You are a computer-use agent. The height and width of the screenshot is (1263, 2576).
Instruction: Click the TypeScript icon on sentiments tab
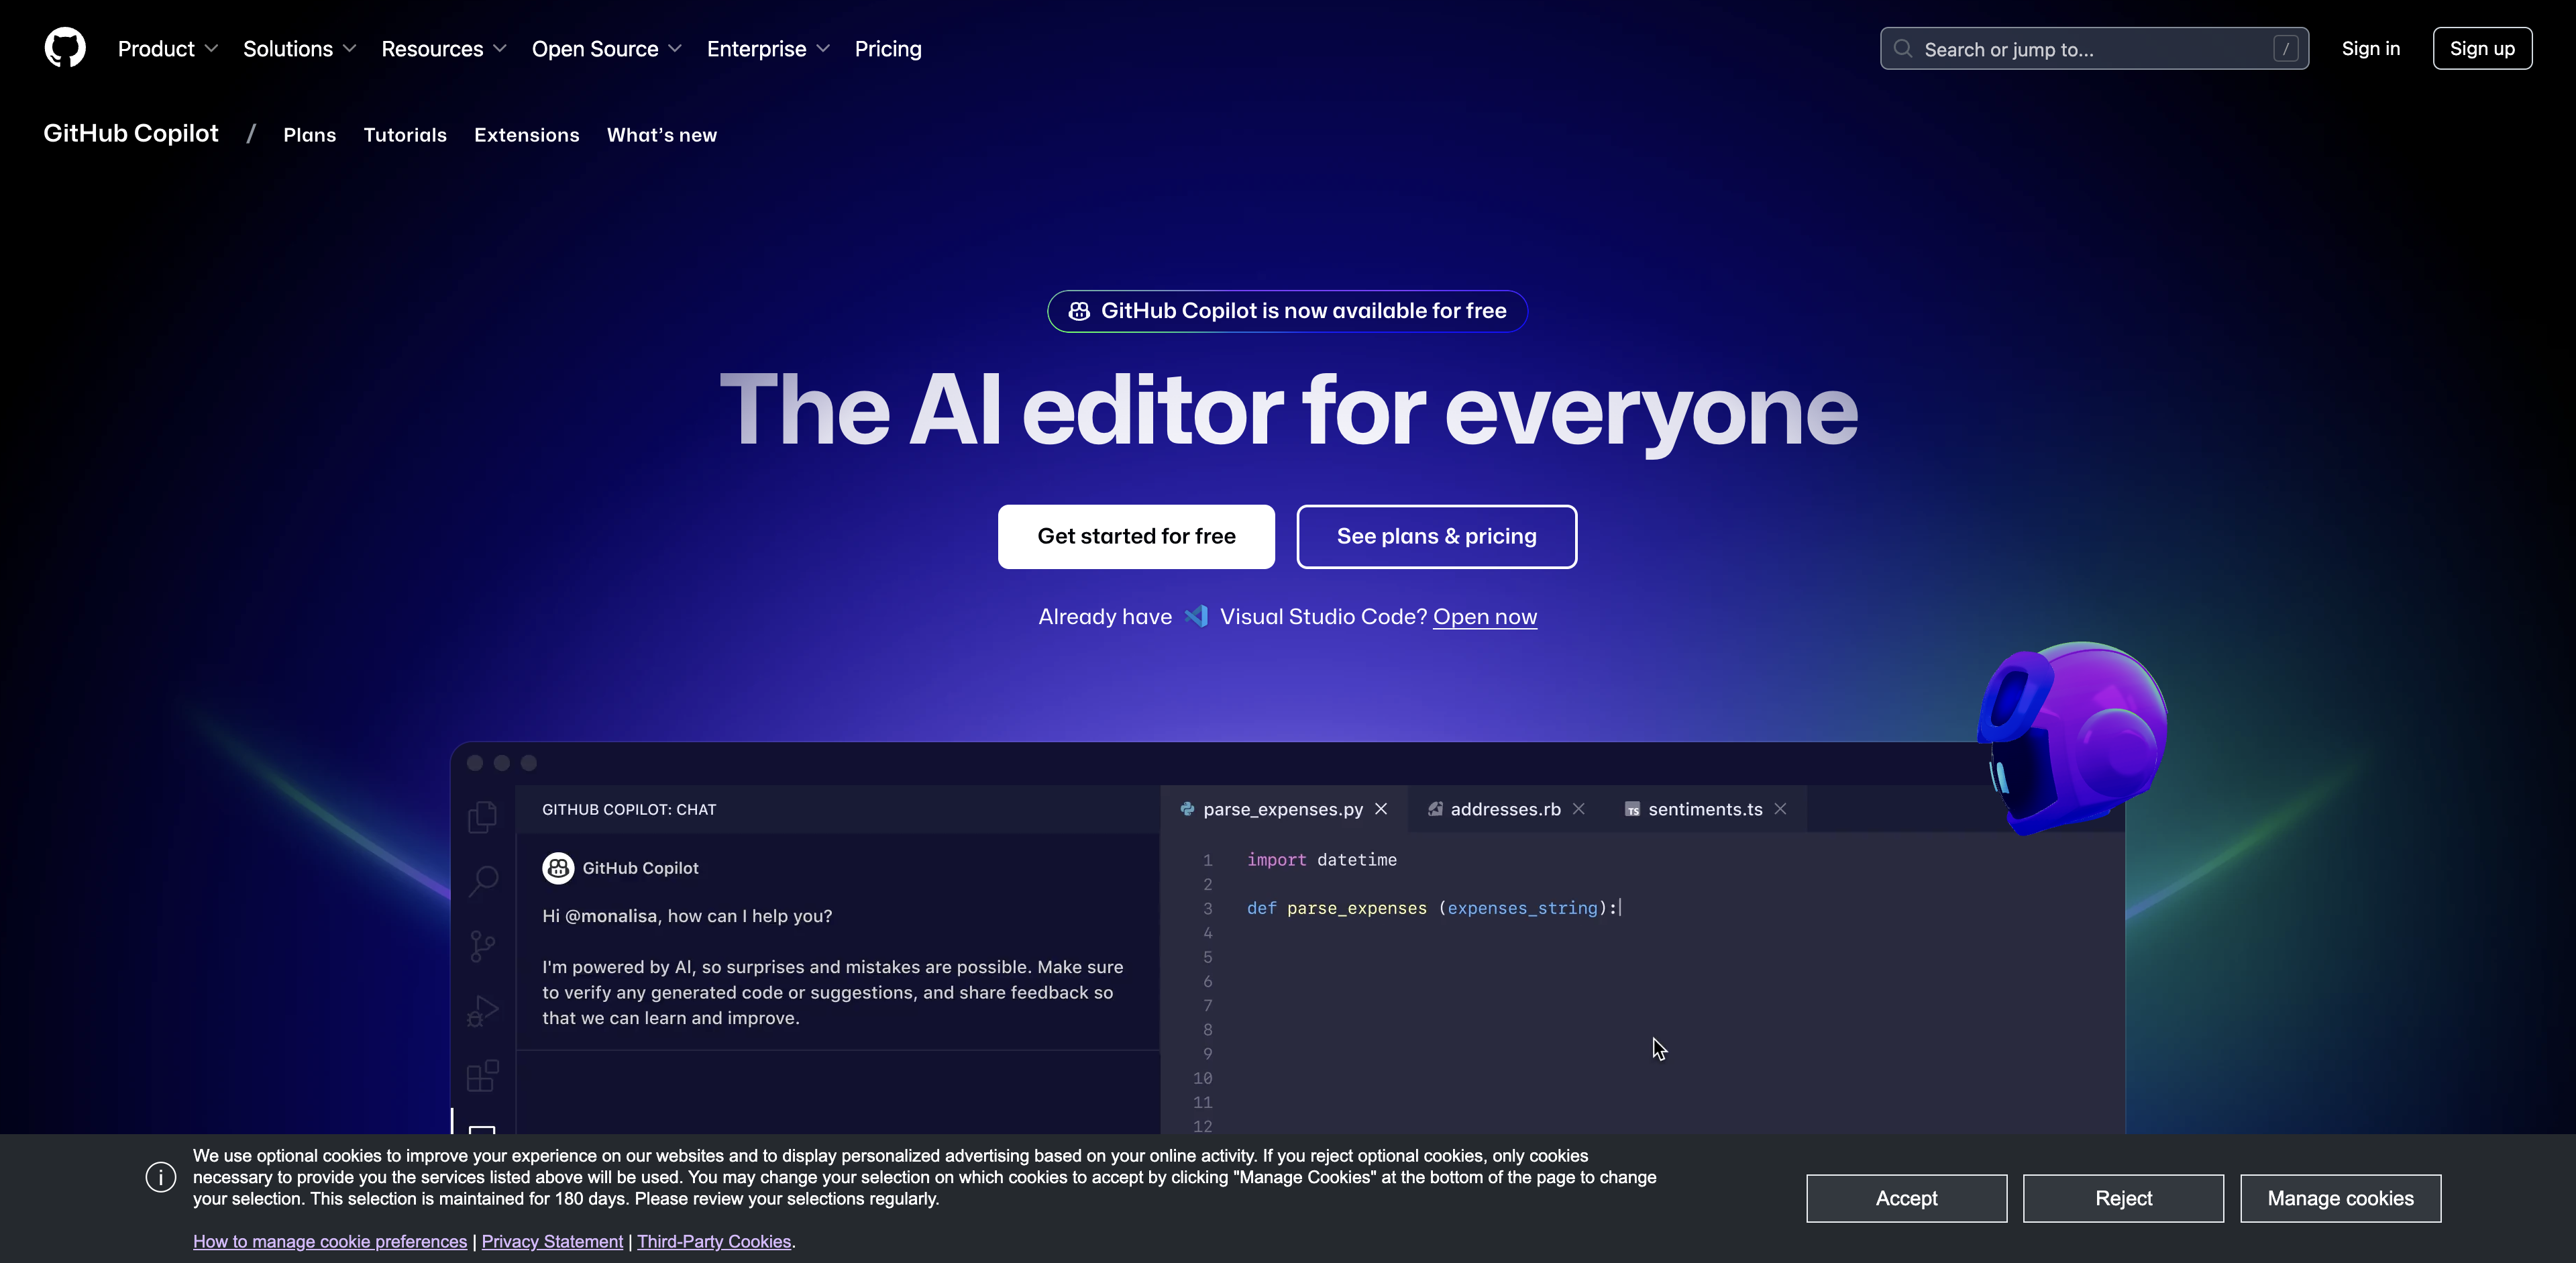tap(1633, 810)
